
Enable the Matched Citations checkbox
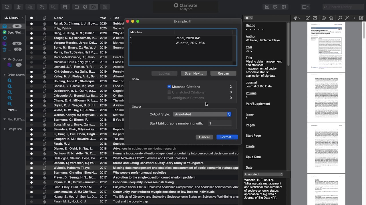click(169, 87)
